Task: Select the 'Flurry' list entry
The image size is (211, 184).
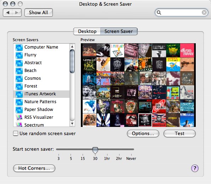Action: coord(41,55)
